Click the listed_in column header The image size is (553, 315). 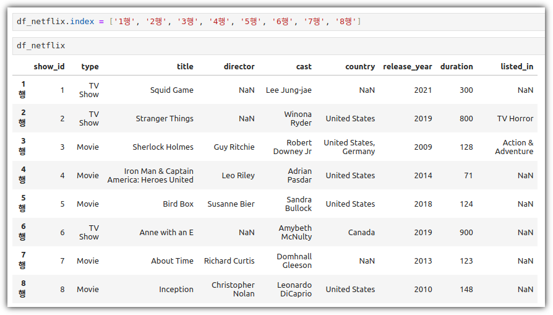tap(517, 67)
